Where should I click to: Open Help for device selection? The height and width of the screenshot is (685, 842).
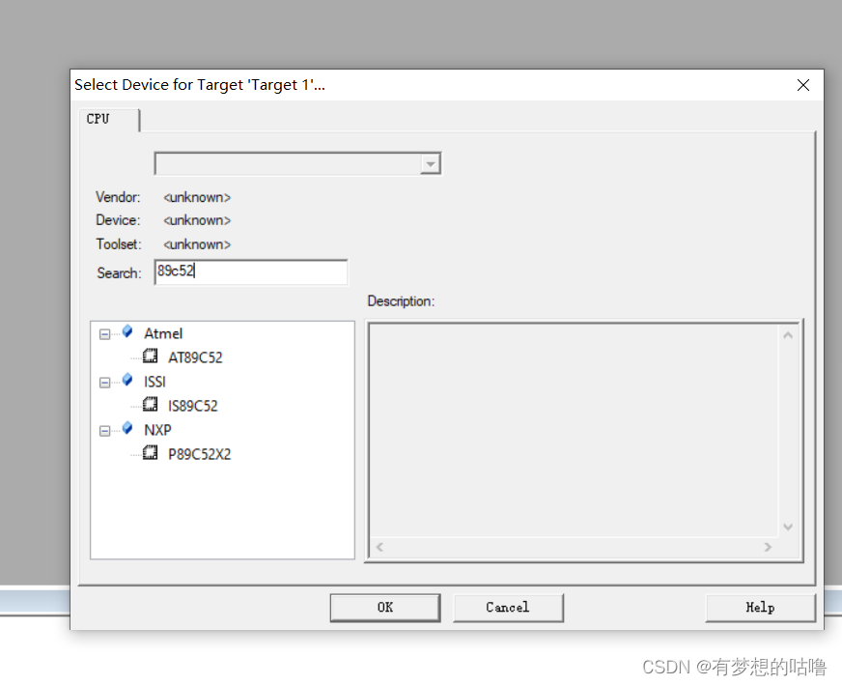760,608
